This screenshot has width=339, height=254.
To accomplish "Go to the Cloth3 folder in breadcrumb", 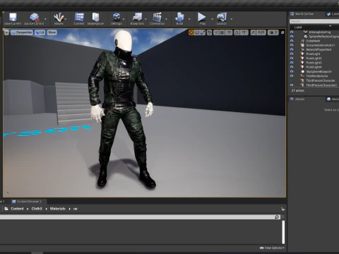I will tap(37, 209).
